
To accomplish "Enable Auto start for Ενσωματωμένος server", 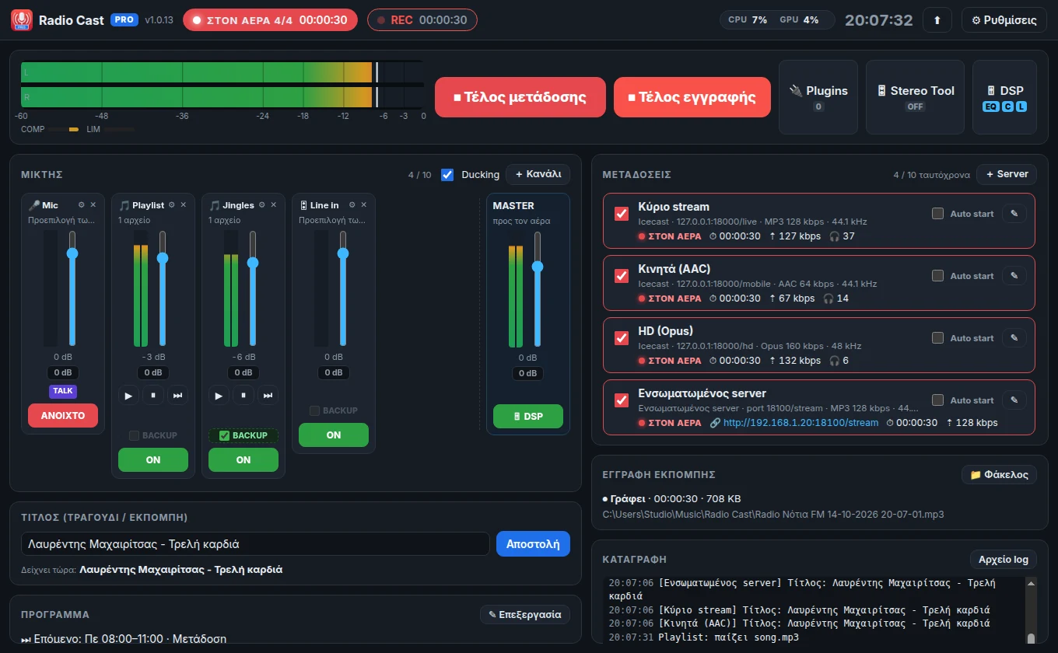I will [x=937, y=400].
